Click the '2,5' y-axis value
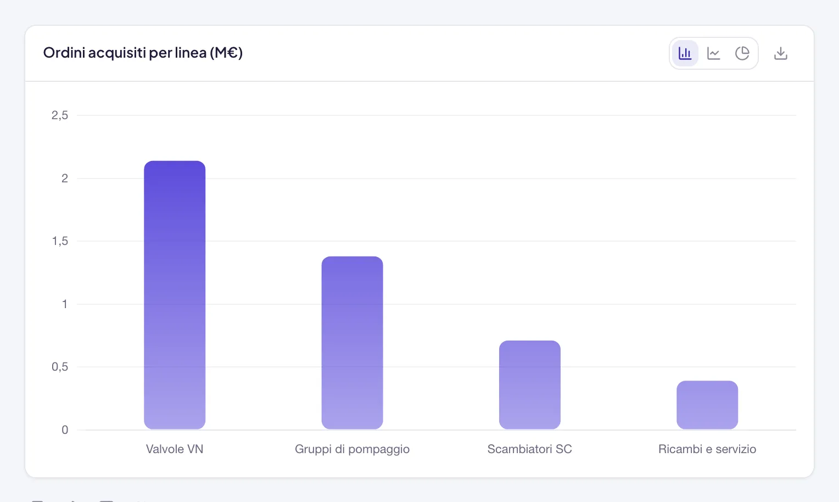This screenshot has height=502, width=839. tap(60, 115)
